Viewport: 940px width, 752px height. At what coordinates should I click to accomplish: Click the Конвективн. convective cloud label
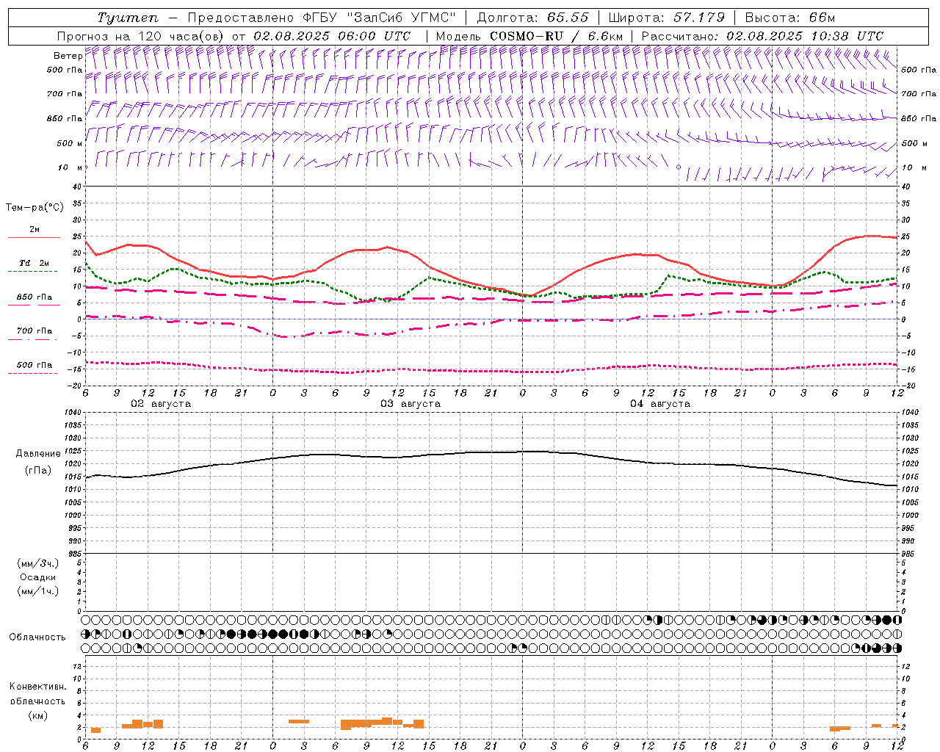[38, 687]
